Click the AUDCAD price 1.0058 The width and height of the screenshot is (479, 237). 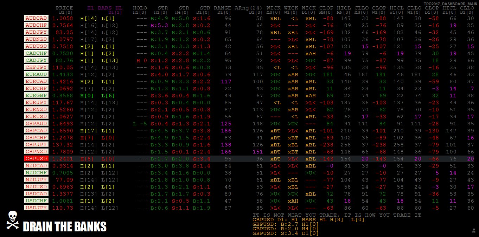63,18
